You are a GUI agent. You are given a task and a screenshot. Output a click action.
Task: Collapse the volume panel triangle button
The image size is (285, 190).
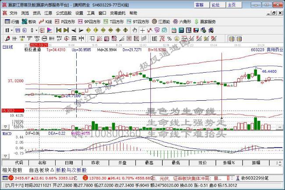[x=5, y=127]
